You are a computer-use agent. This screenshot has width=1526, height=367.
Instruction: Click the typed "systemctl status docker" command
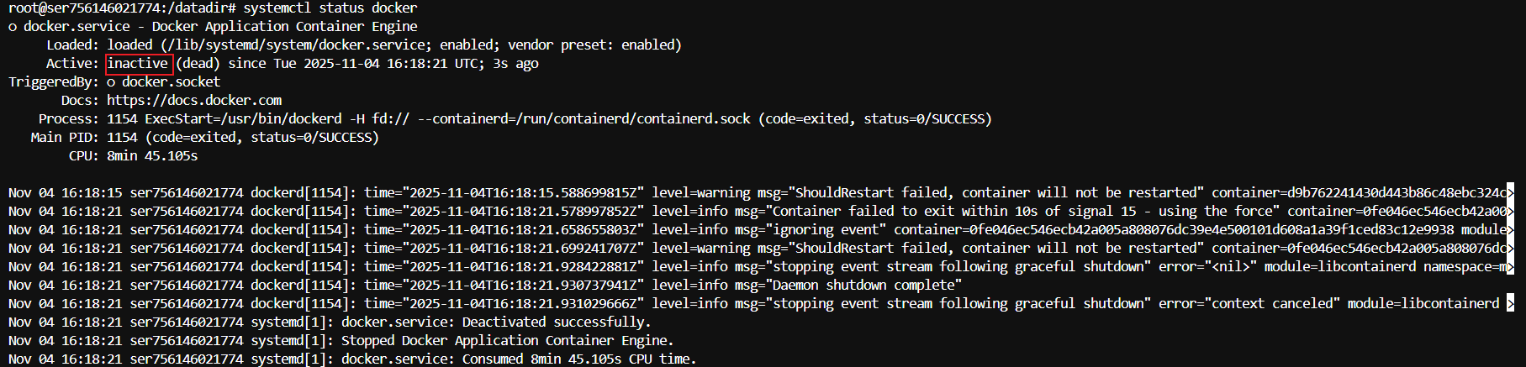point(330,8)
